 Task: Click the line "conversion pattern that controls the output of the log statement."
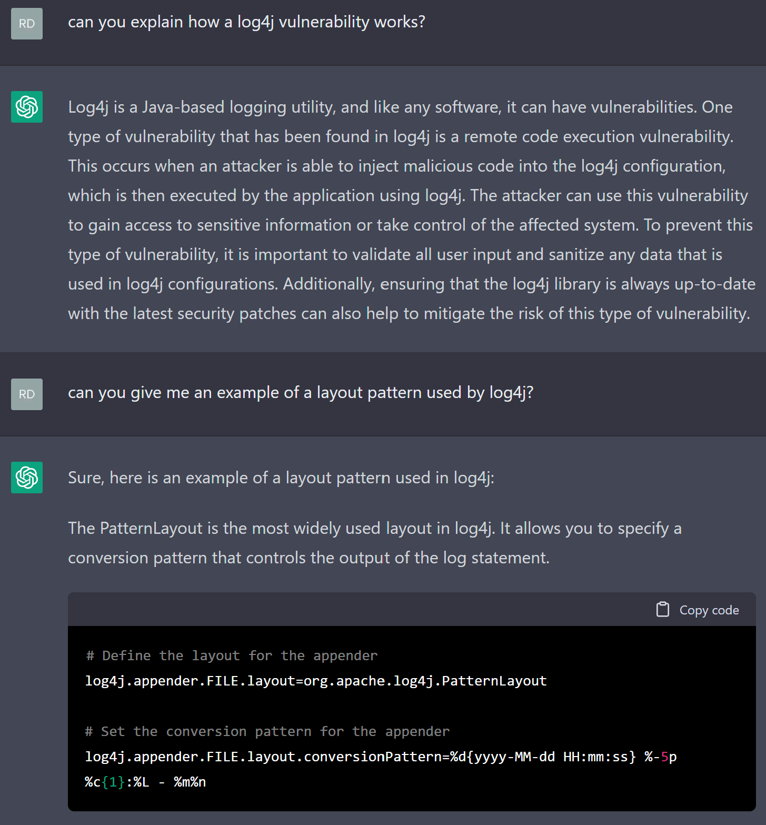click(x=309, y=558)
